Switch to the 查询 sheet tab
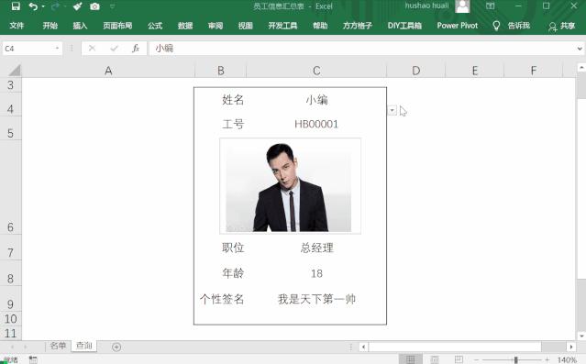 pos(83,346)
